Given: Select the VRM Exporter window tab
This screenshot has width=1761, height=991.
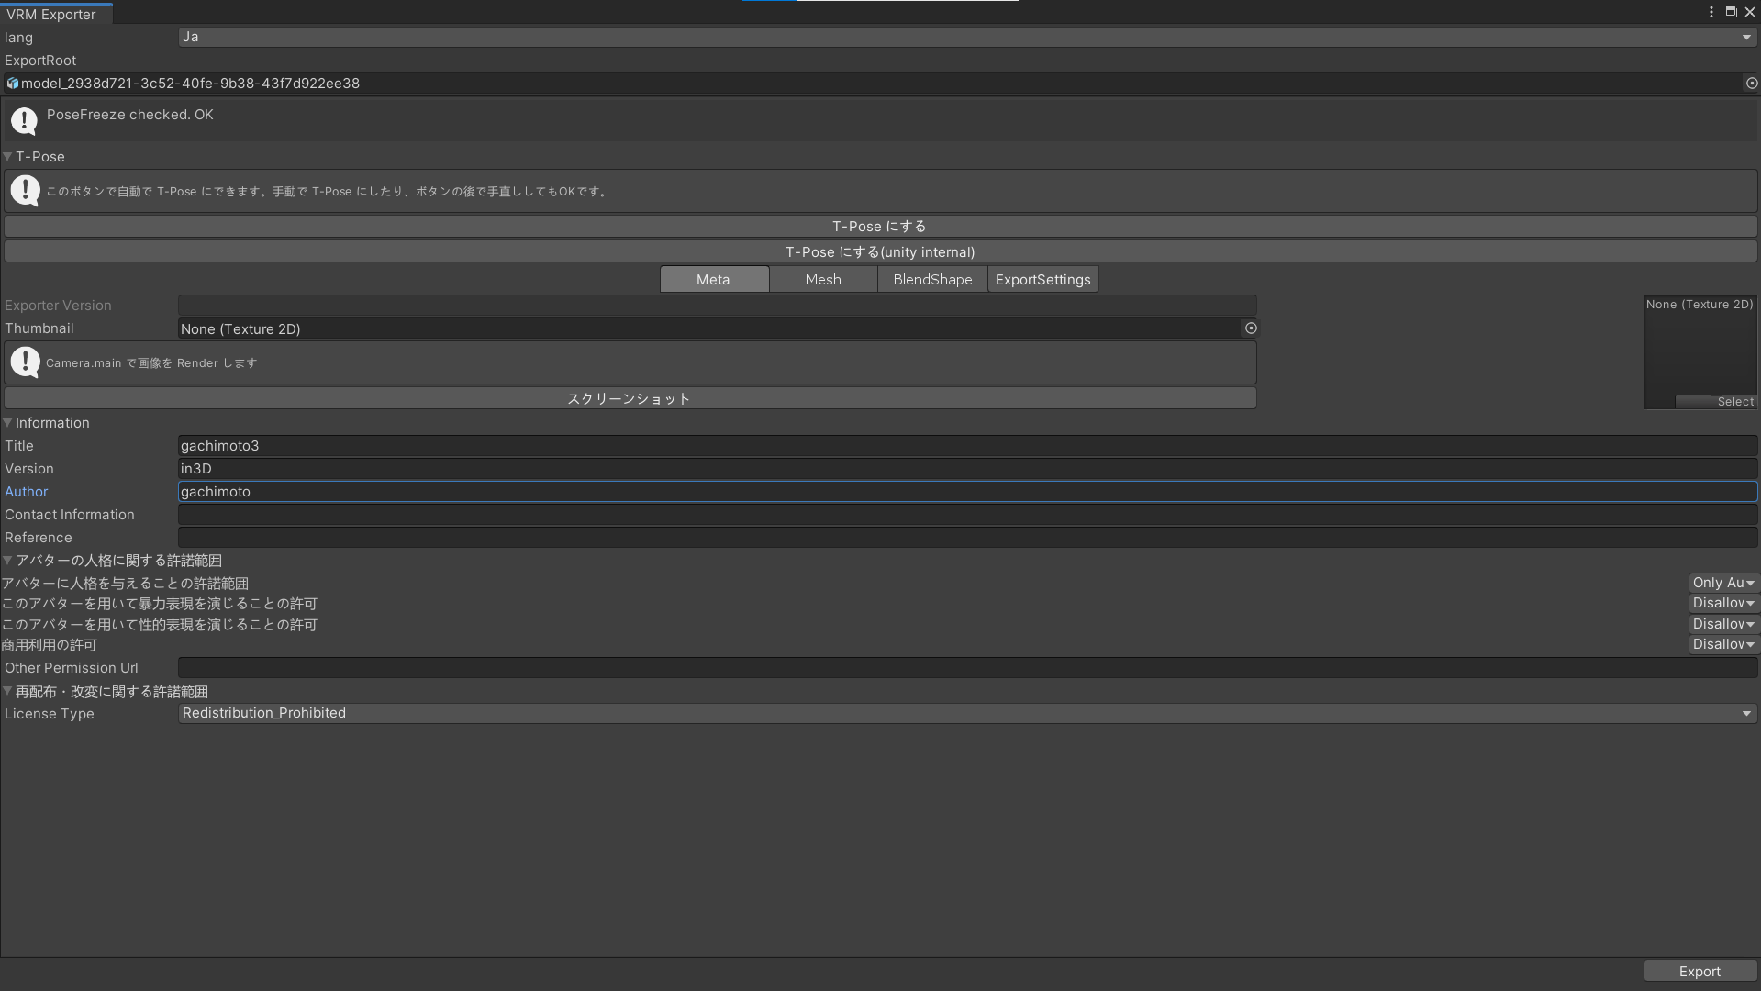Looking at the screenshot, I should (x=56, y=14).
